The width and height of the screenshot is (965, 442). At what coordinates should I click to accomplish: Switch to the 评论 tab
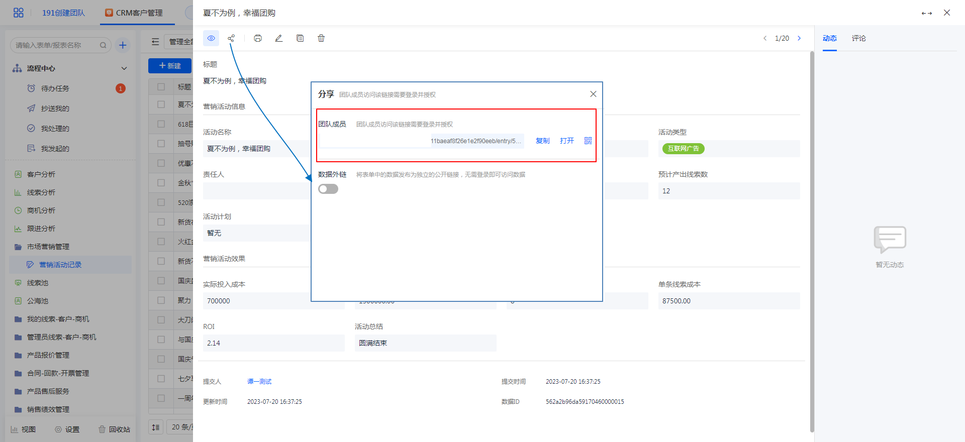[x=858, y=38]
